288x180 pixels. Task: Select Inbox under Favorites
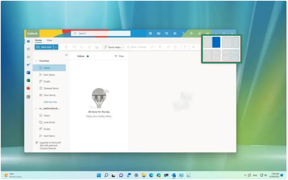(49, 68)
